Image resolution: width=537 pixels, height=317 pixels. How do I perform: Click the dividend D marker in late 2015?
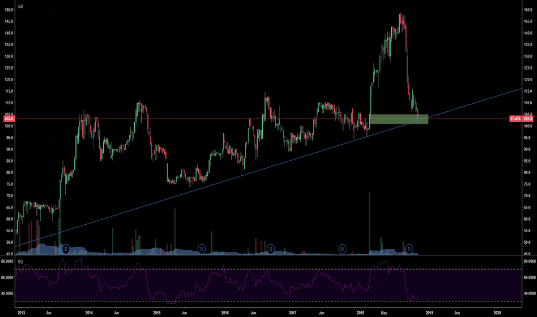pos(202,249)
